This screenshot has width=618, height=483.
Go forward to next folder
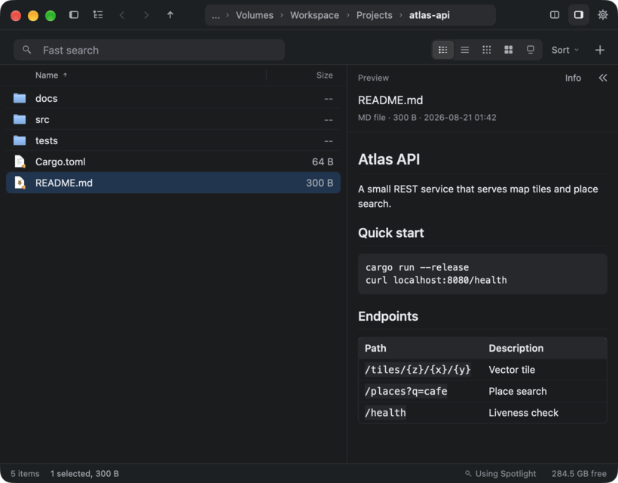[146, 15]
